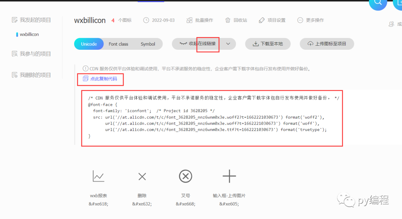Click the wxbillicon project title heading

pyautogui.click(x=90, y=20)
